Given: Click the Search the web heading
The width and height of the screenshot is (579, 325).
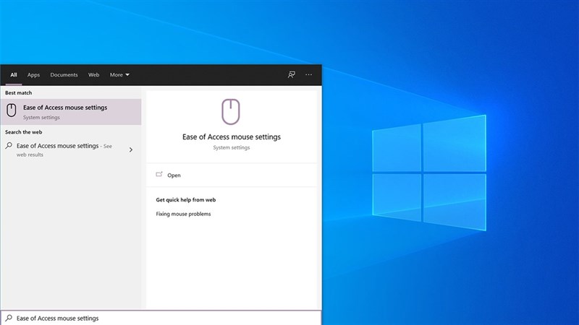Looking at the screenshot, I should [x=24, y=132].
